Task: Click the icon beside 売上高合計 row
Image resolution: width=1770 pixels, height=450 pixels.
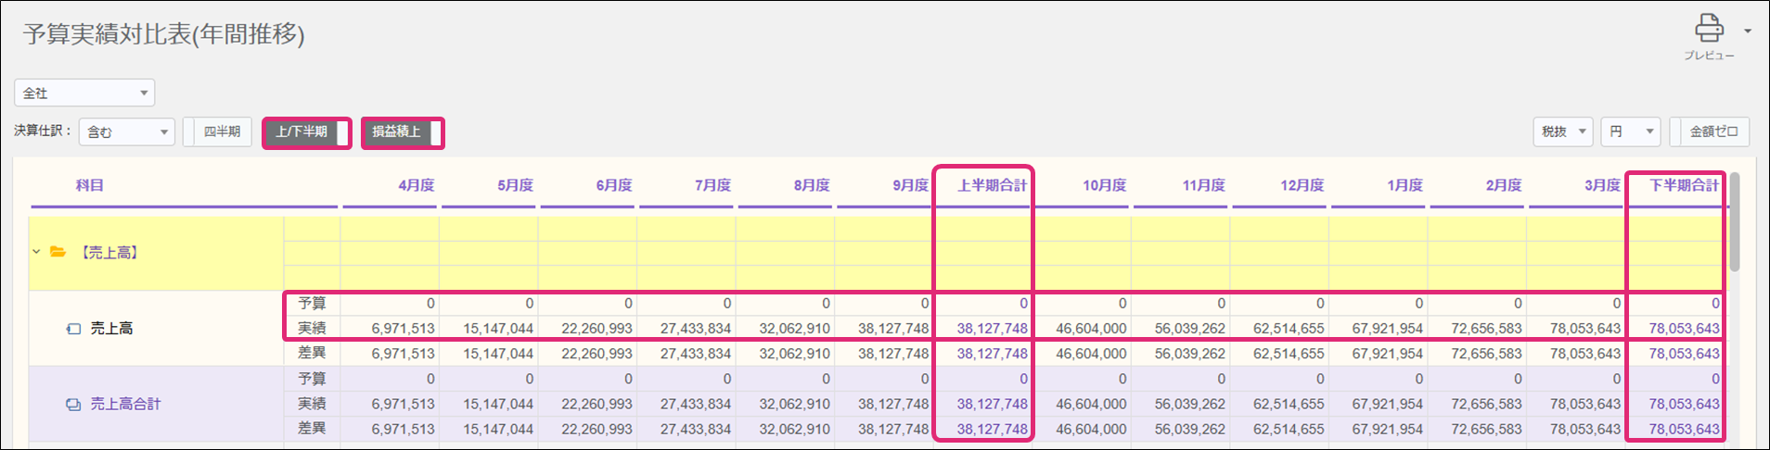Action: [x=73, y=405]
